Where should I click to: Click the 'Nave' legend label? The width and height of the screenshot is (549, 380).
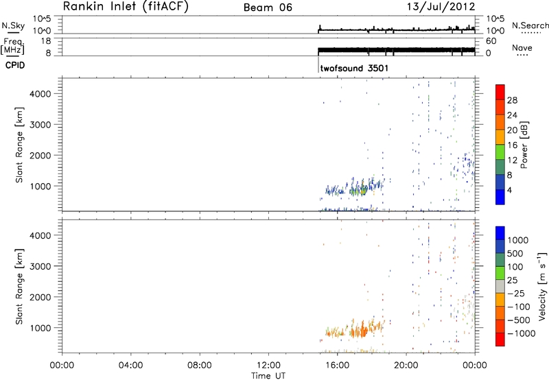click(x=522, y=47)
